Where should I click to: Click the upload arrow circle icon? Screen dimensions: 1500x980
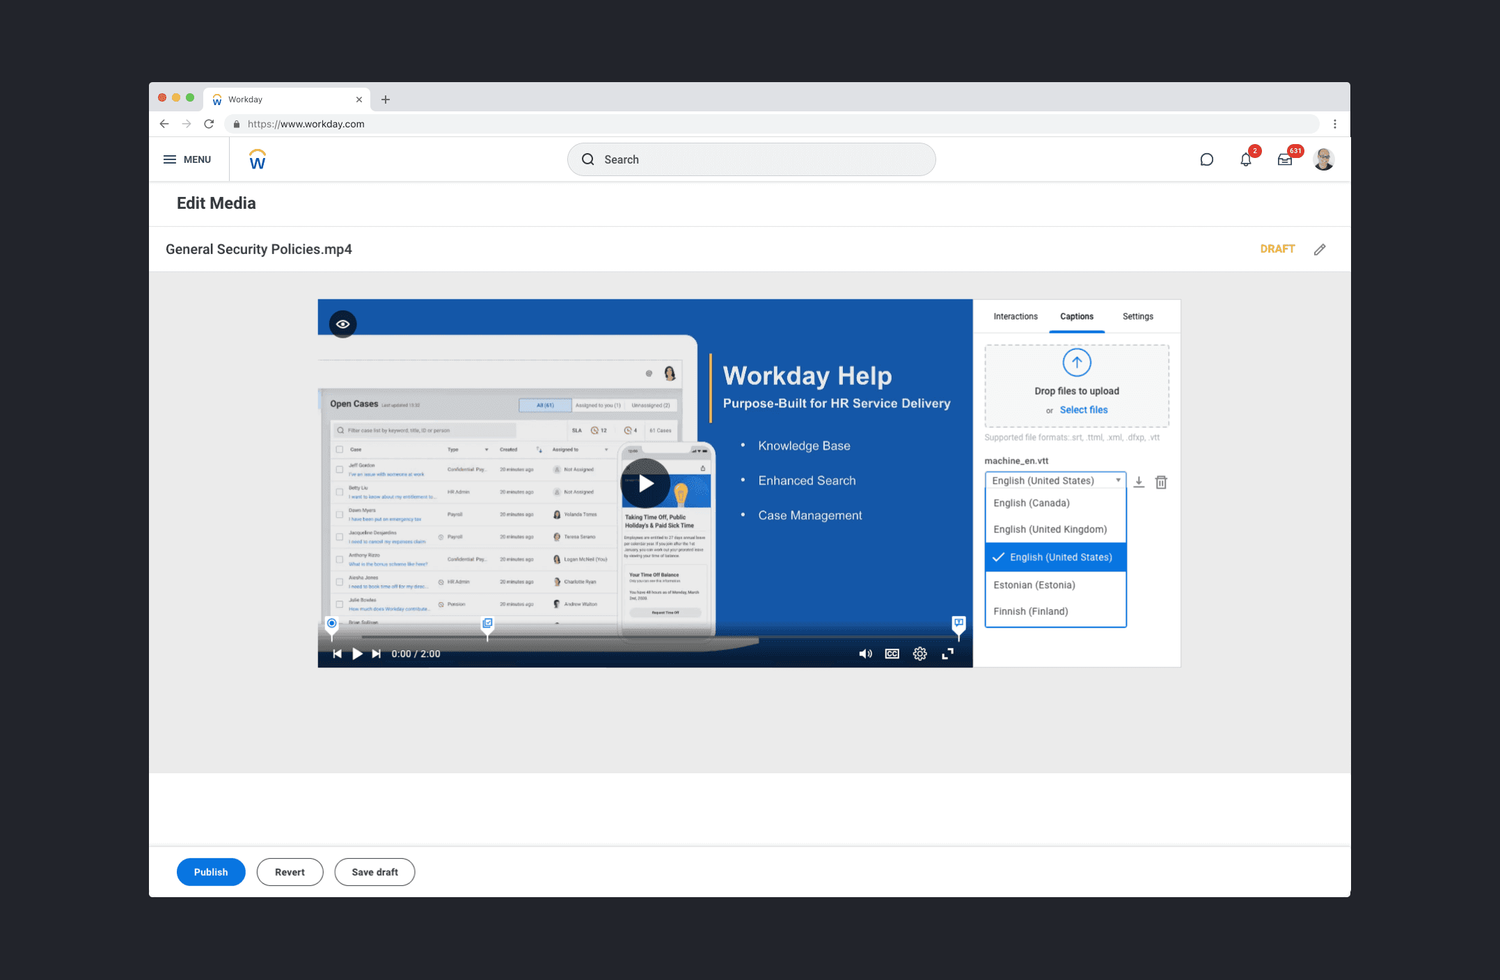pyautogui.click(x=1077, y=363)
